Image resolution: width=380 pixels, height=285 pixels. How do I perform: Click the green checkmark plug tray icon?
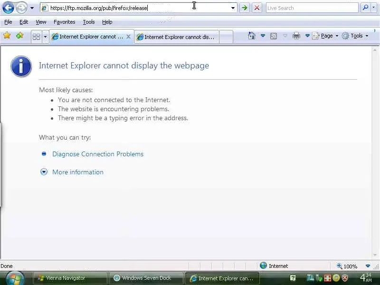318,278
